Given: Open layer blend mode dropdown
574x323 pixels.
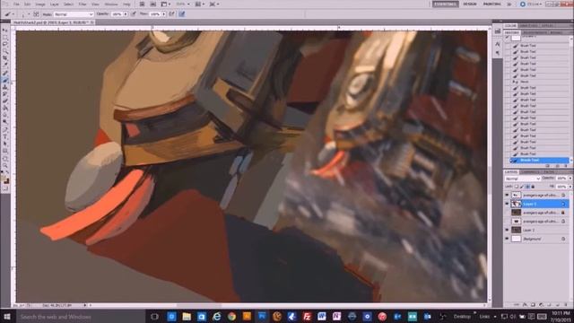Looking at the screenshot, I should click(522, 179).
